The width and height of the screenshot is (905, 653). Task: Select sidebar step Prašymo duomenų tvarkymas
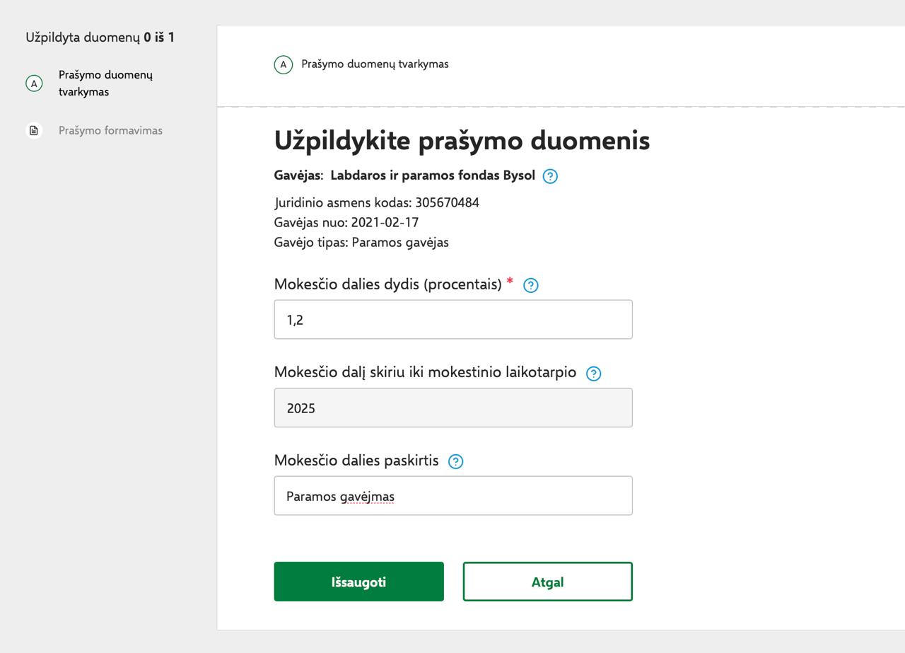pyautogui.click(x=105, y=83)
